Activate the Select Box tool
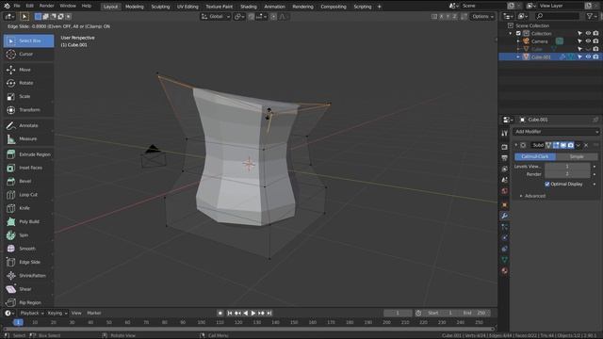Image resolution: width=603 pixels, height=339 pixels. pos(28,40)
